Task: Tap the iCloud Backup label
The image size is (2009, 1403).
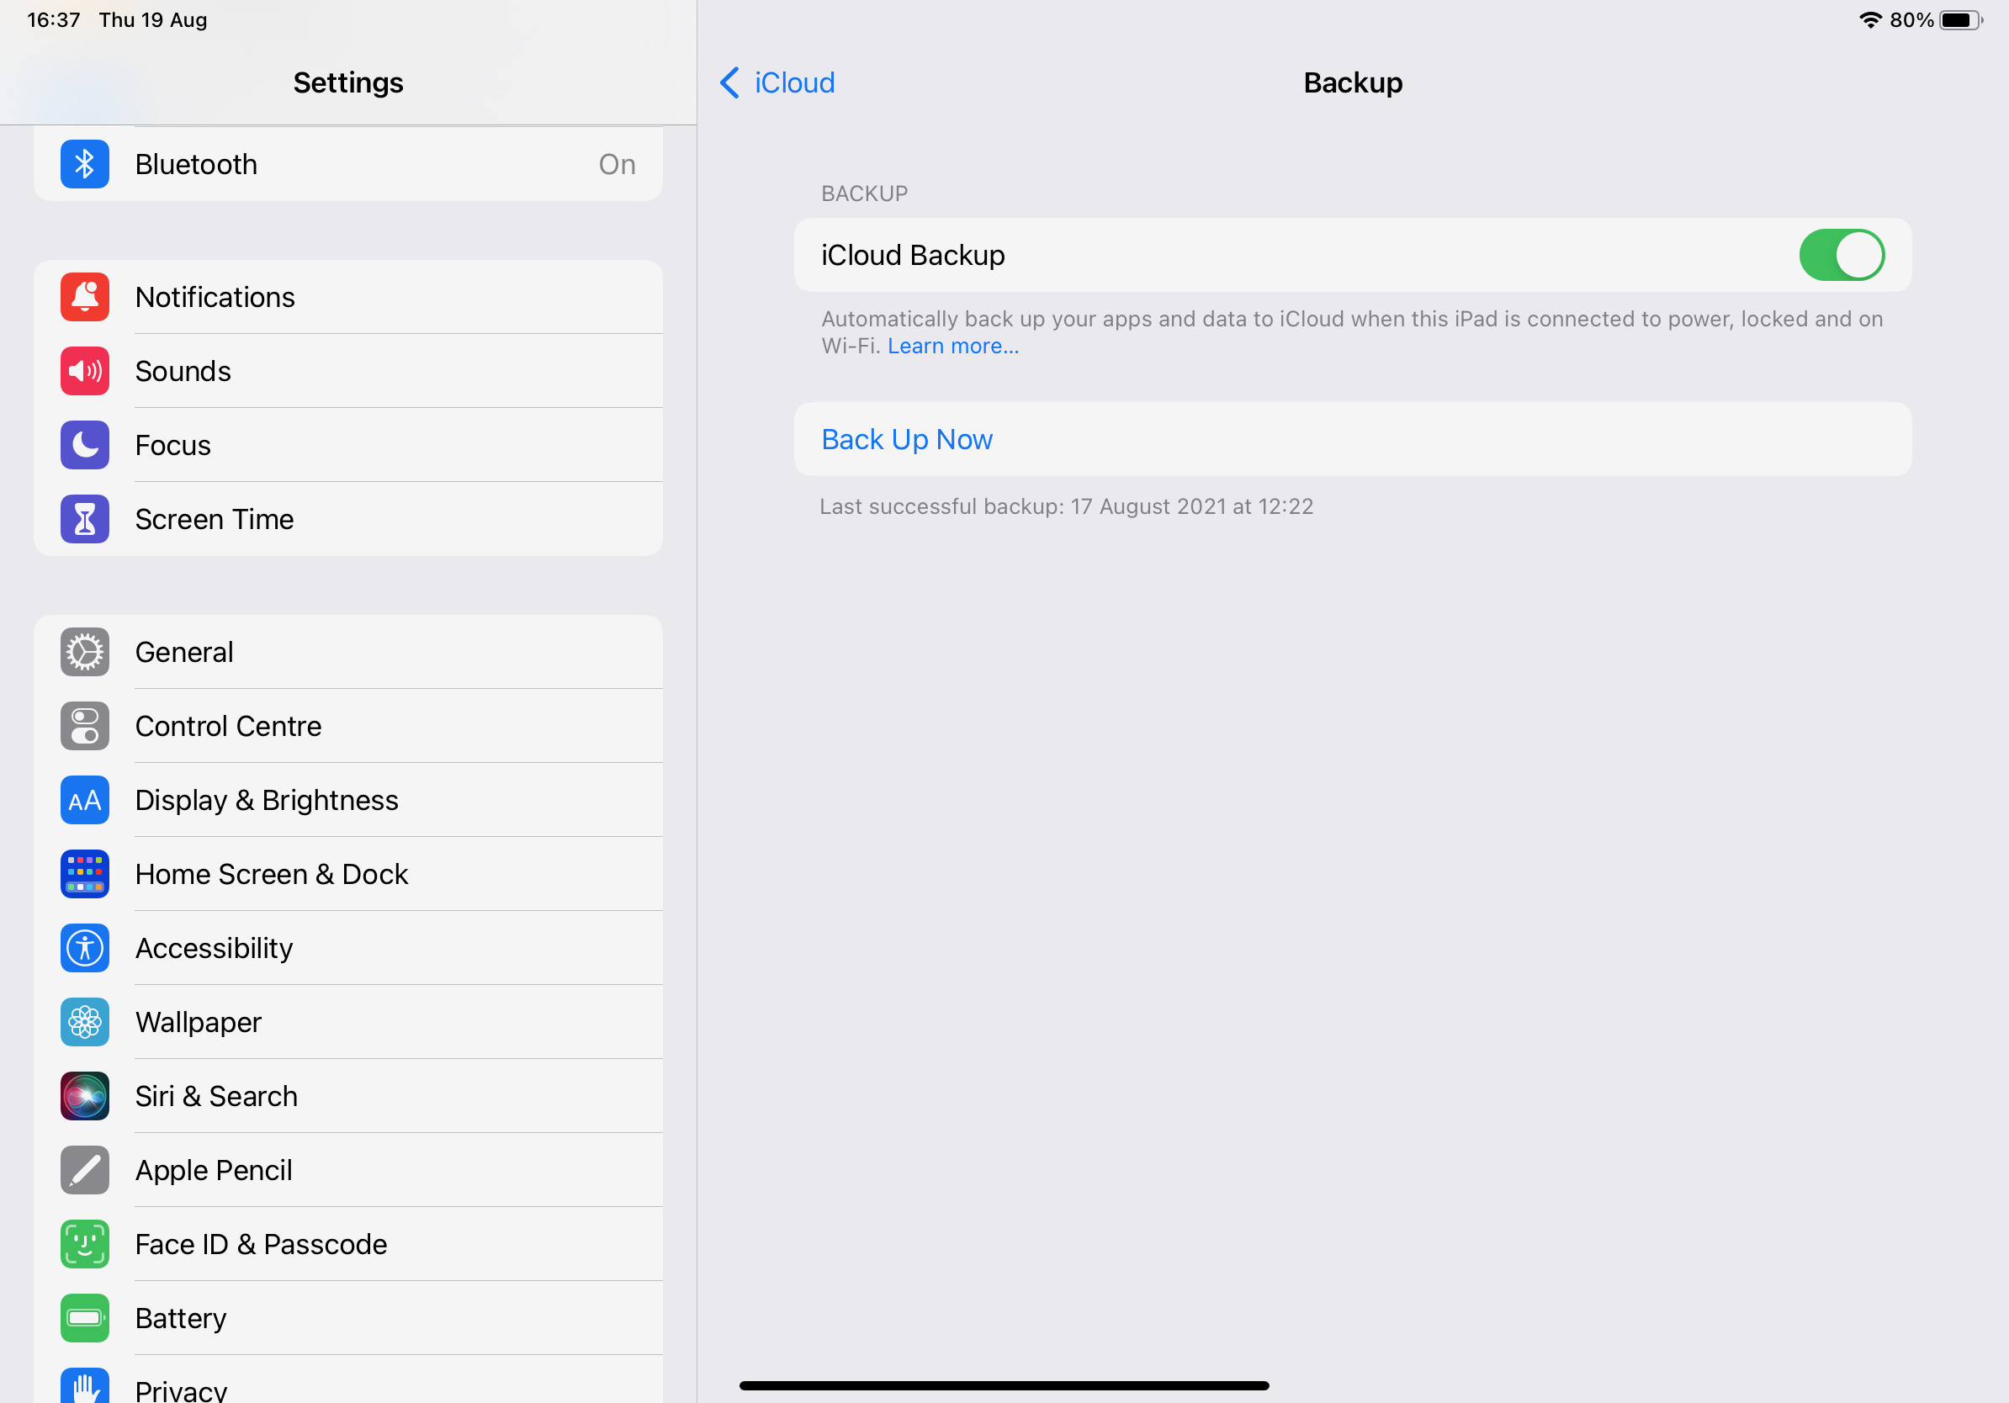Action: (913, 255)
